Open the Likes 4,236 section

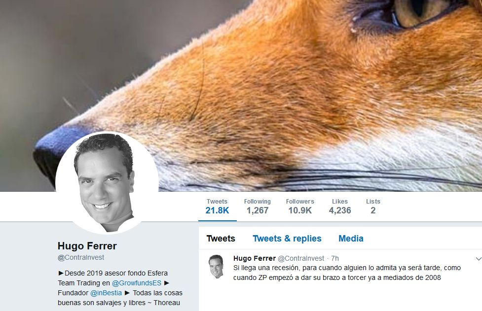coord(340,206)
